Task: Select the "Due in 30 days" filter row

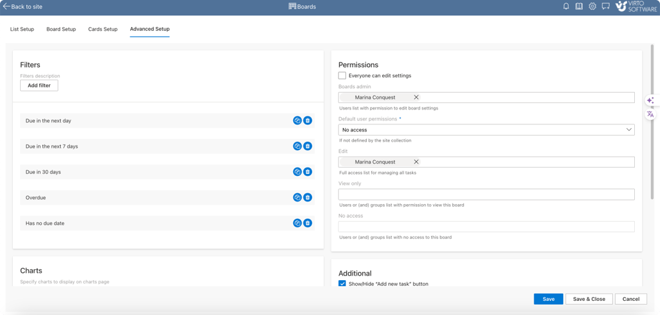Action: (x=167, y=172)
